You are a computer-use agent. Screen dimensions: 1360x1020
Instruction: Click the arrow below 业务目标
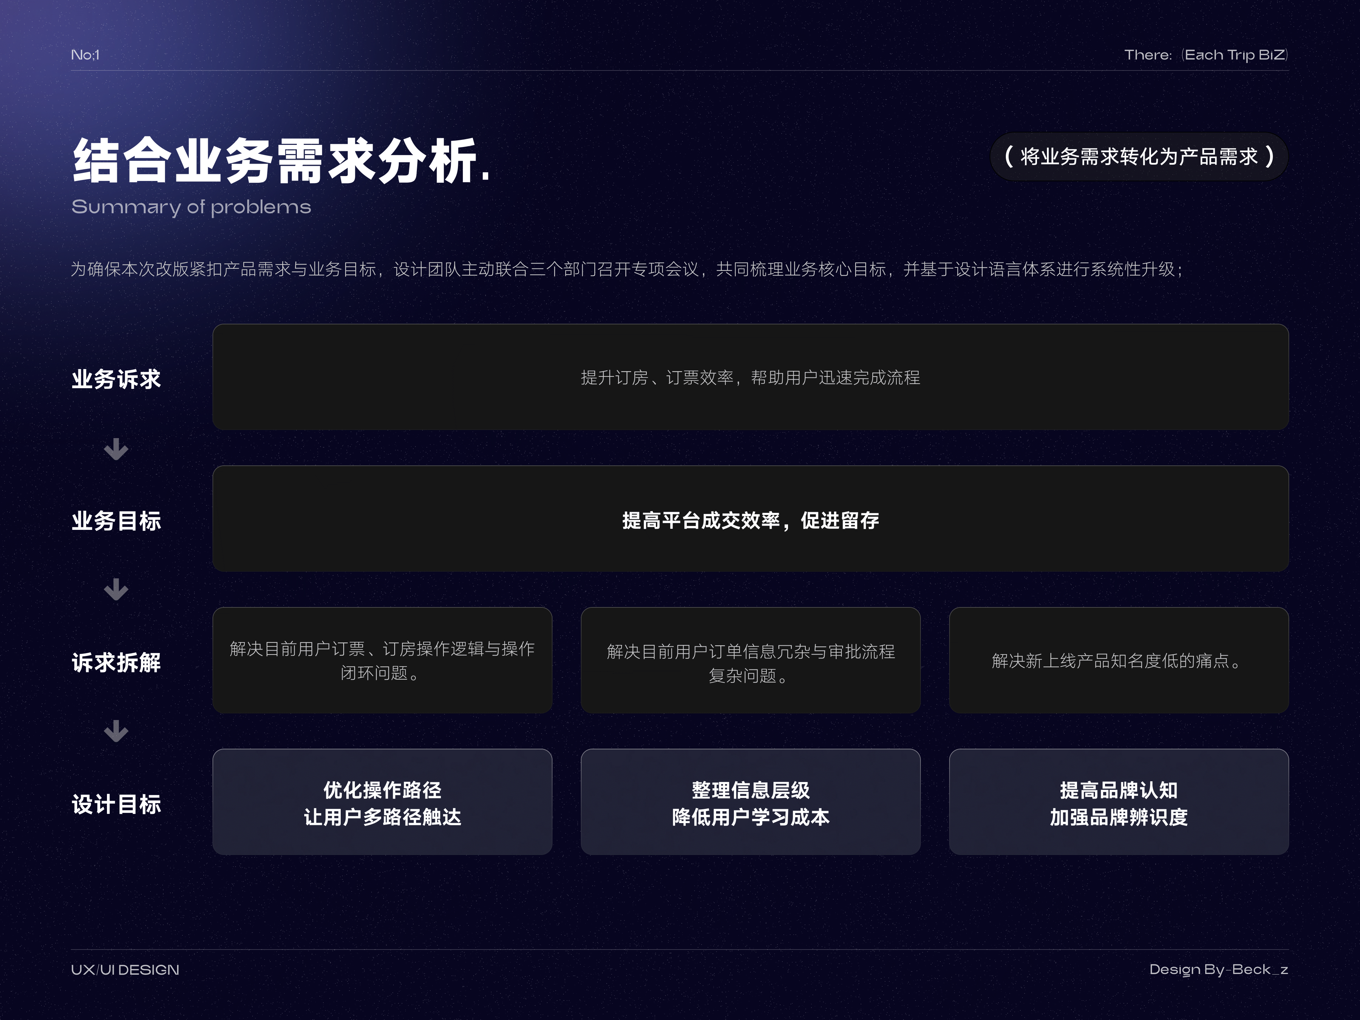115,589
